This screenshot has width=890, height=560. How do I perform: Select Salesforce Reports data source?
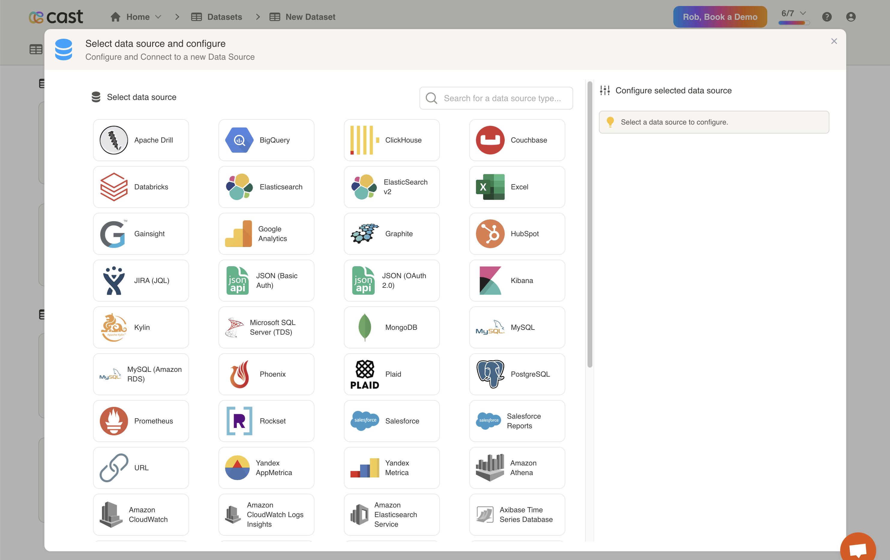(517, 421)
